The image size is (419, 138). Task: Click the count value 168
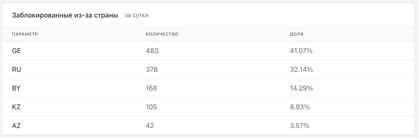point(152,88)
